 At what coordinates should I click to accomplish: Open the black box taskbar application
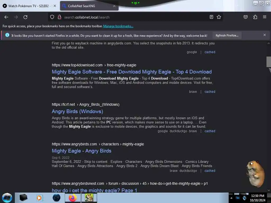pos(24,198)
